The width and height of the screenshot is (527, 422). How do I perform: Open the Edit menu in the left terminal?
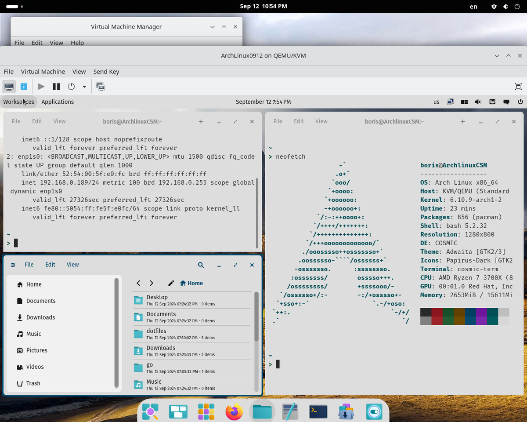pyautogui.click(x=37, y=121)
